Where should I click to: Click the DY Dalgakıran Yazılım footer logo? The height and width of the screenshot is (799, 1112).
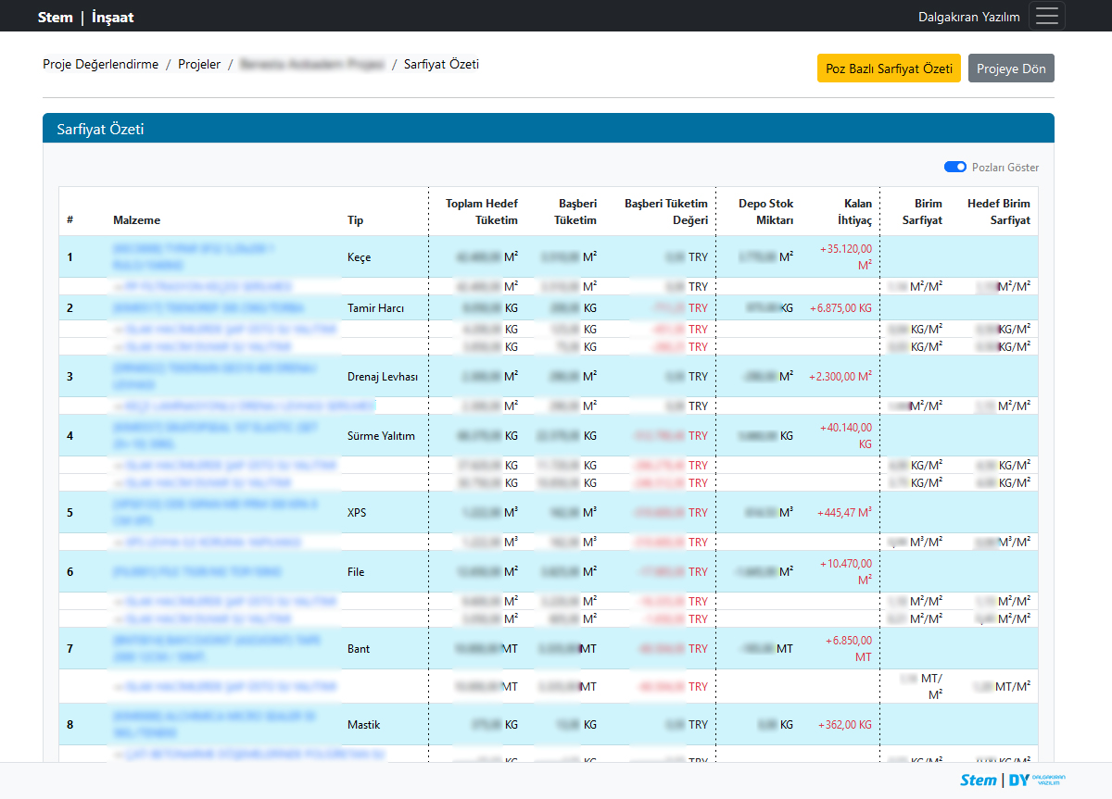click(1037, 780)
